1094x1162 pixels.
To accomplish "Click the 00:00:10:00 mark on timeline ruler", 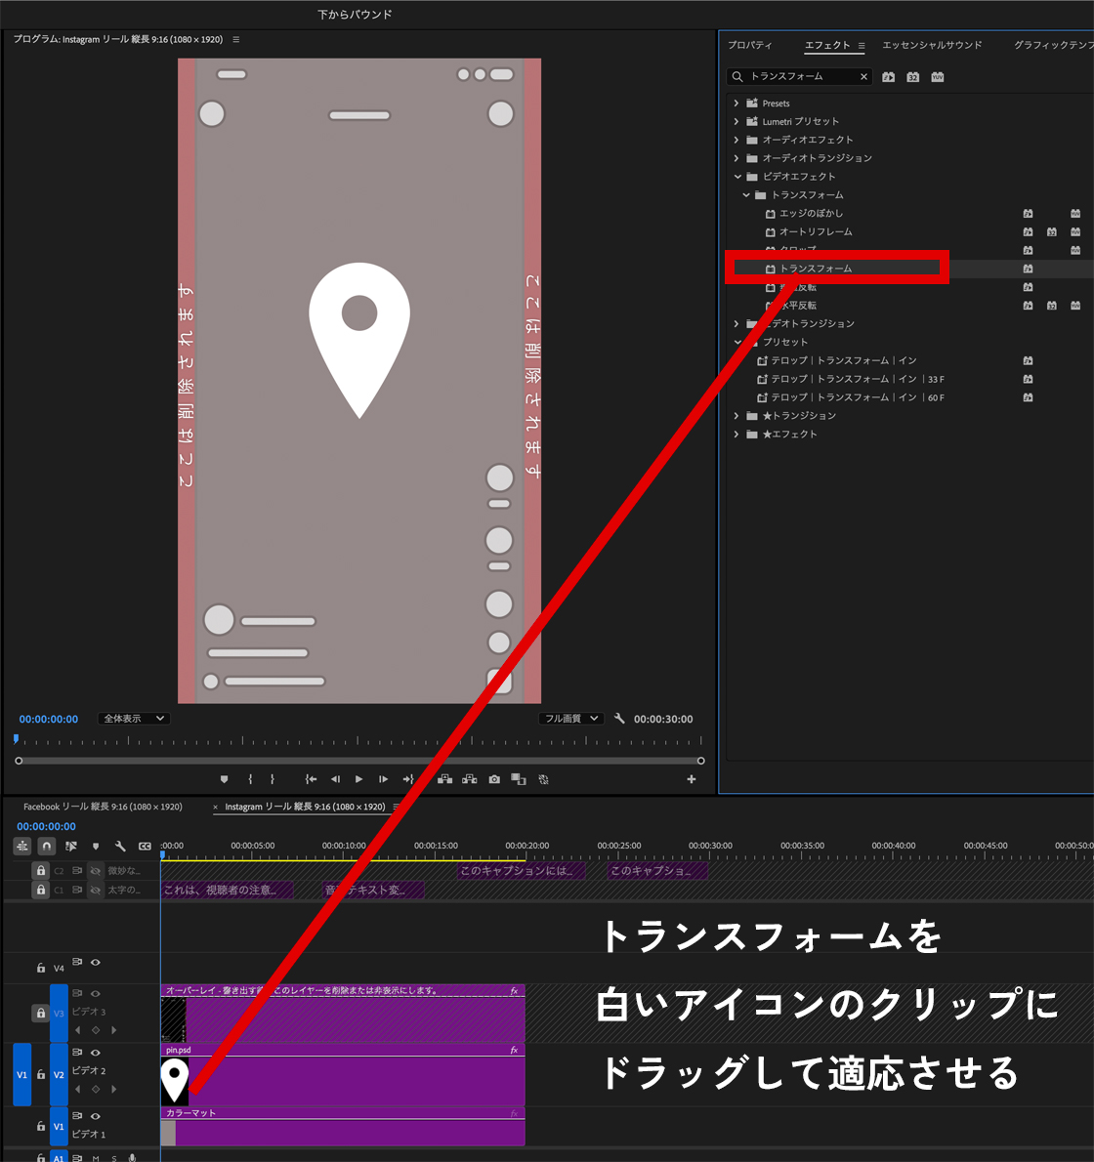I will [x=344, y=848].
